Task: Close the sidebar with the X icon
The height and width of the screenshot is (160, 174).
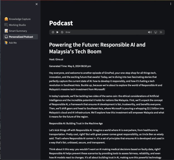Action: 36,4
